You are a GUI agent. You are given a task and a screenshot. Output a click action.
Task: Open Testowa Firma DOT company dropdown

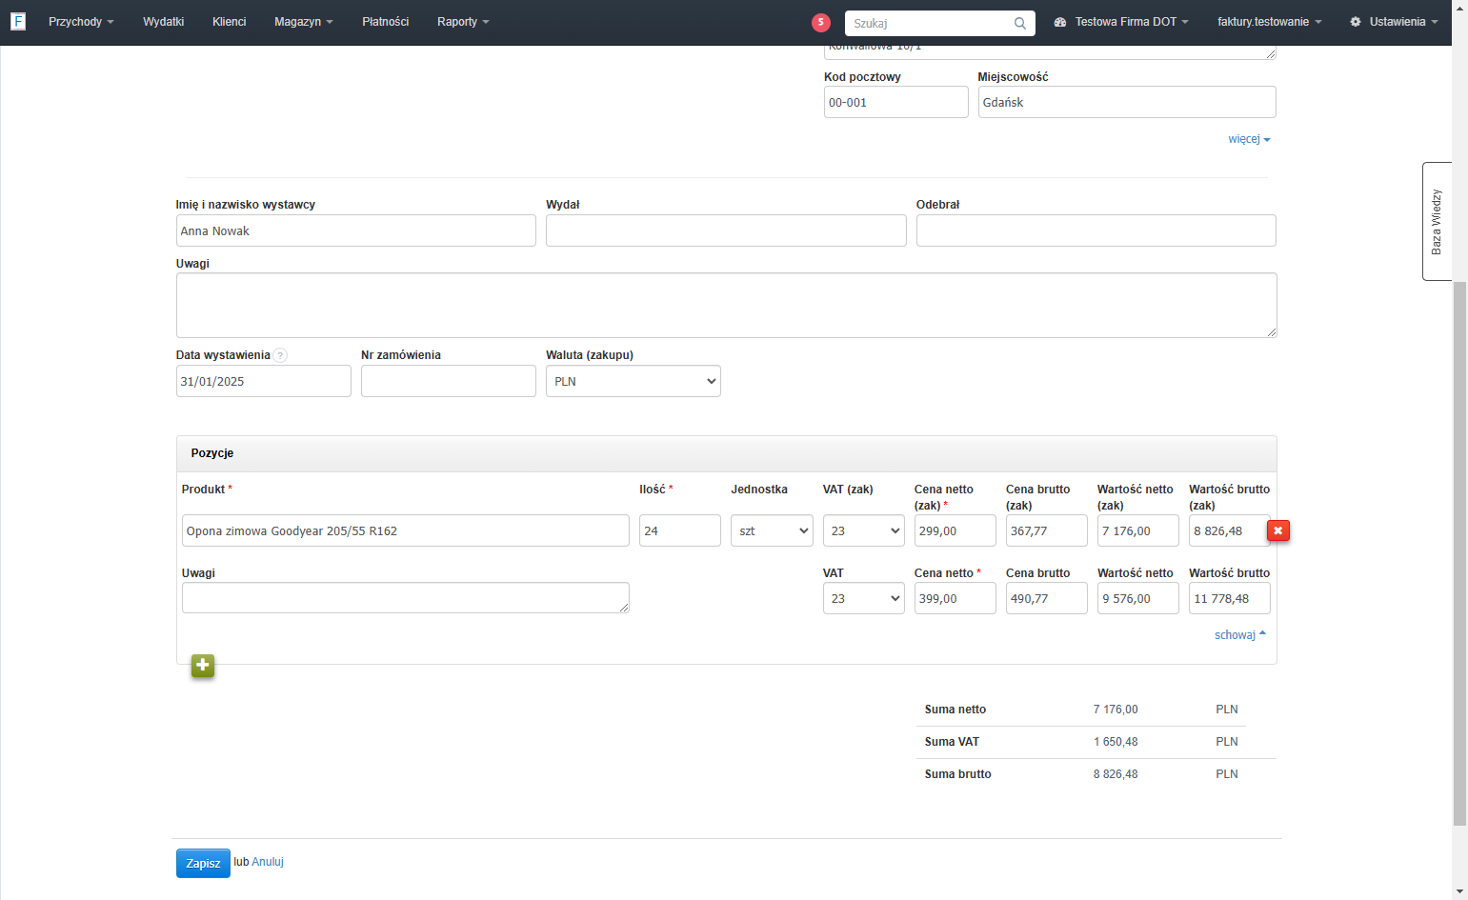(1121, 22)
